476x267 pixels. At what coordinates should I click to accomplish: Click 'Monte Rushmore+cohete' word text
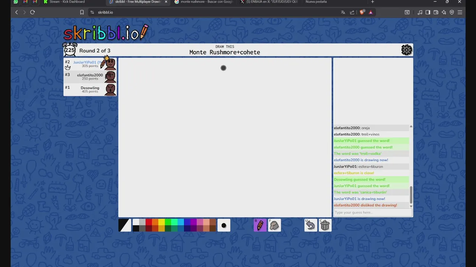pyautogui.click(x=225, y=52)
